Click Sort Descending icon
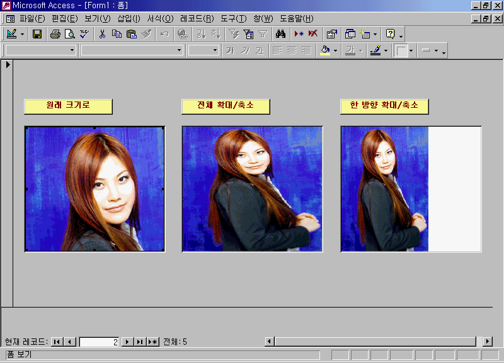 click(x=215, y=34)
